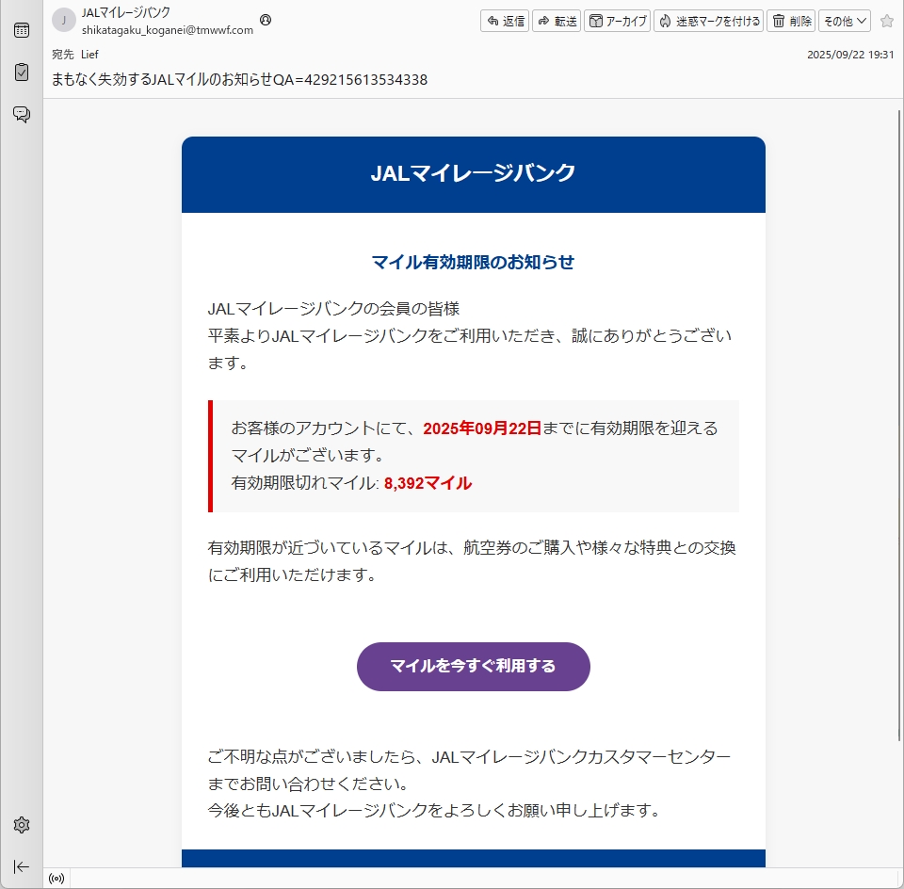Click the sender avatar circle "J"

[x=63, y=20]
